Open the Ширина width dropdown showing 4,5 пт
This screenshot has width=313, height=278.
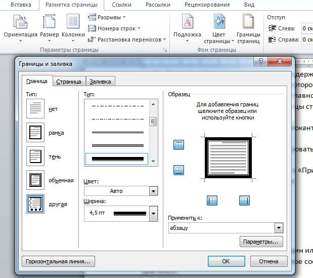[121, 214]
